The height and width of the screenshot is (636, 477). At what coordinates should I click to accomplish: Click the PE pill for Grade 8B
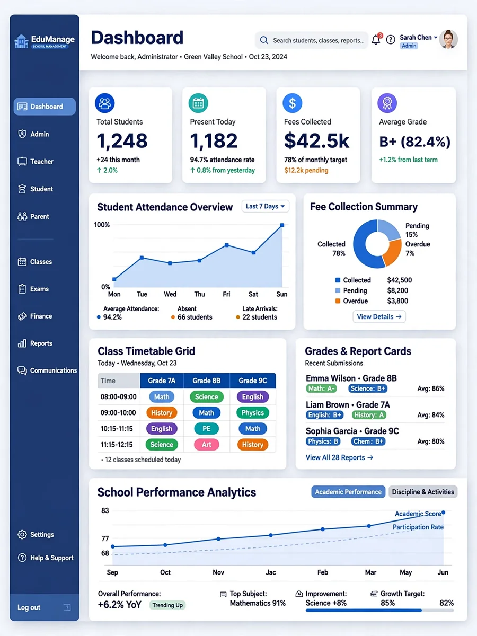click(x=206, y=429)
